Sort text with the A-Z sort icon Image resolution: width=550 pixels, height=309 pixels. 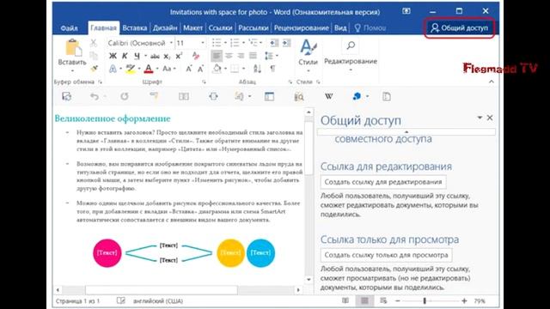[x=258, y=69]
